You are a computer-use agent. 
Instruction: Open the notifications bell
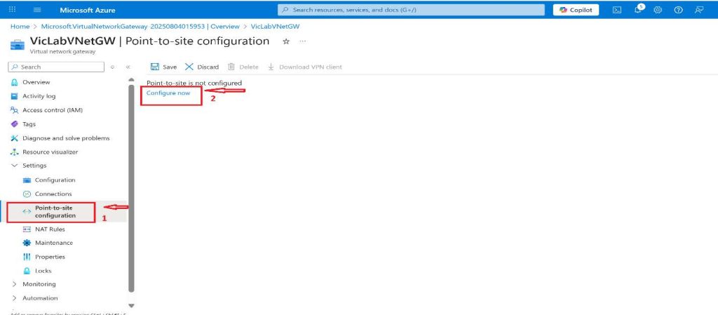point(638,10)
